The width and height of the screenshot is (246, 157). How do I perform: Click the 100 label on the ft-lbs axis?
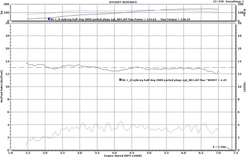240,13
